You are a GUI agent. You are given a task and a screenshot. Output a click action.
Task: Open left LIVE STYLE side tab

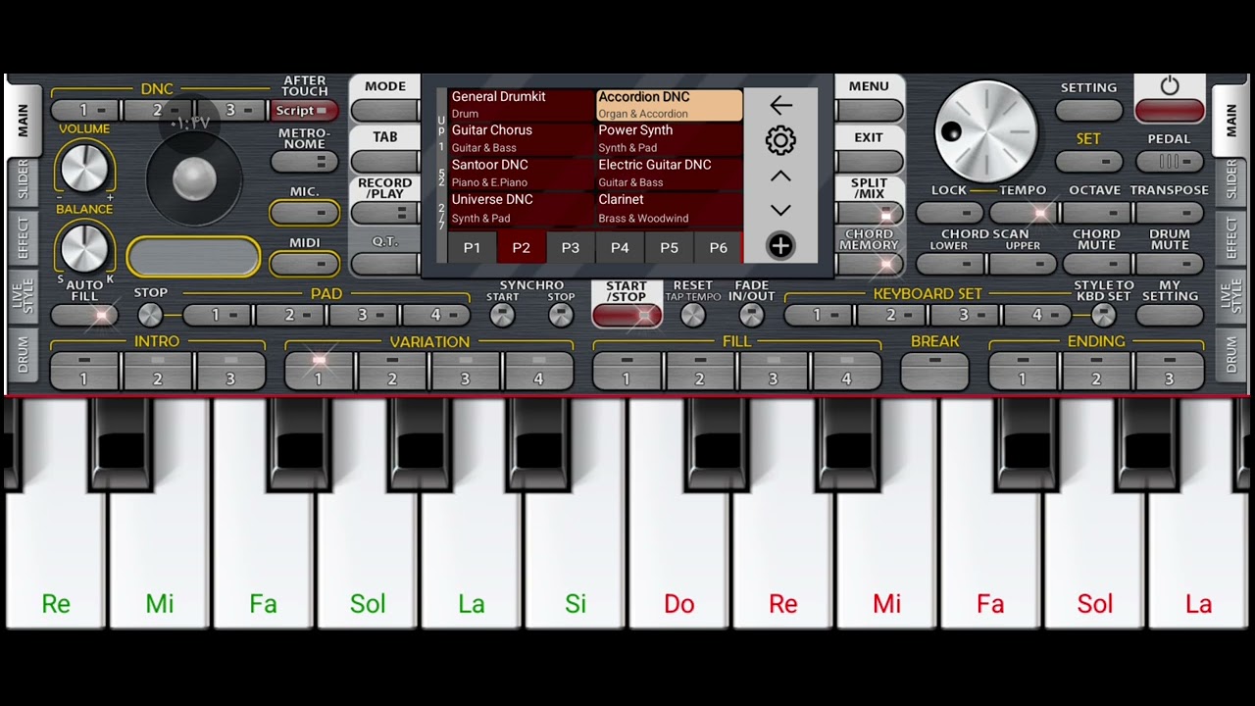24,295
